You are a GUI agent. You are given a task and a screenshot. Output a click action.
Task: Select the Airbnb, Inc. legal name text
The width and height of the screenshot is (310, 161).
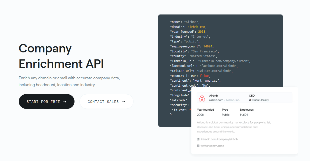(x=233, y=100)
